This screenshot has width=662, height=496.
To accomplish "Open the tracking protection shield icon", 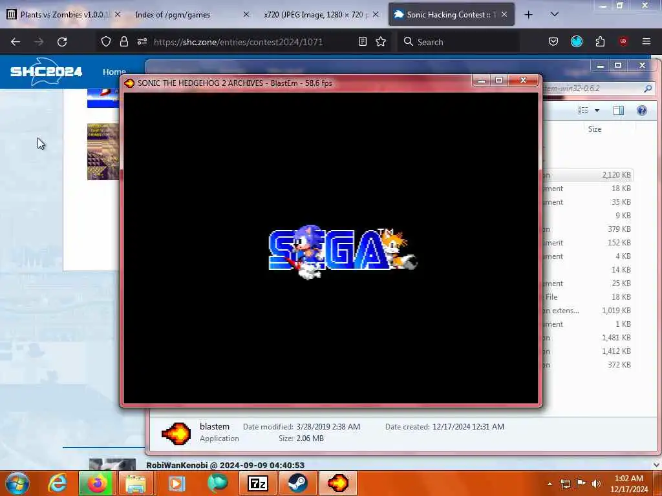I will (106, 41).
